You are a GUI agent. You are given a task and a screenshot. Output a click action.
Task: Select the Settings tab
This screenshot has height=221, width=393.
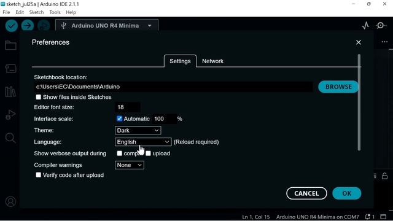[x=180, y=61]
